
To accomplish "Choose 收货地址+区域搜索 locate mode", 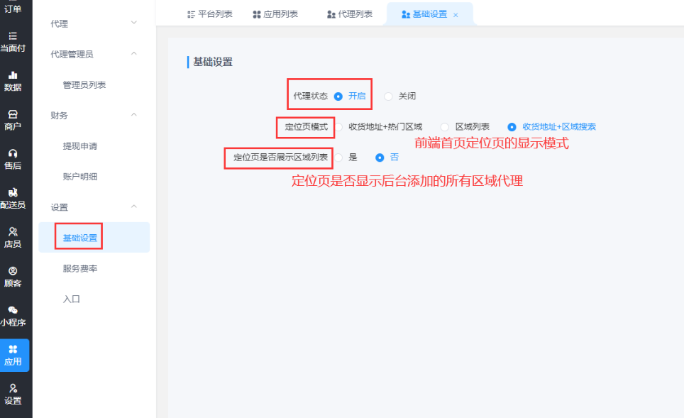I will 512,127.
